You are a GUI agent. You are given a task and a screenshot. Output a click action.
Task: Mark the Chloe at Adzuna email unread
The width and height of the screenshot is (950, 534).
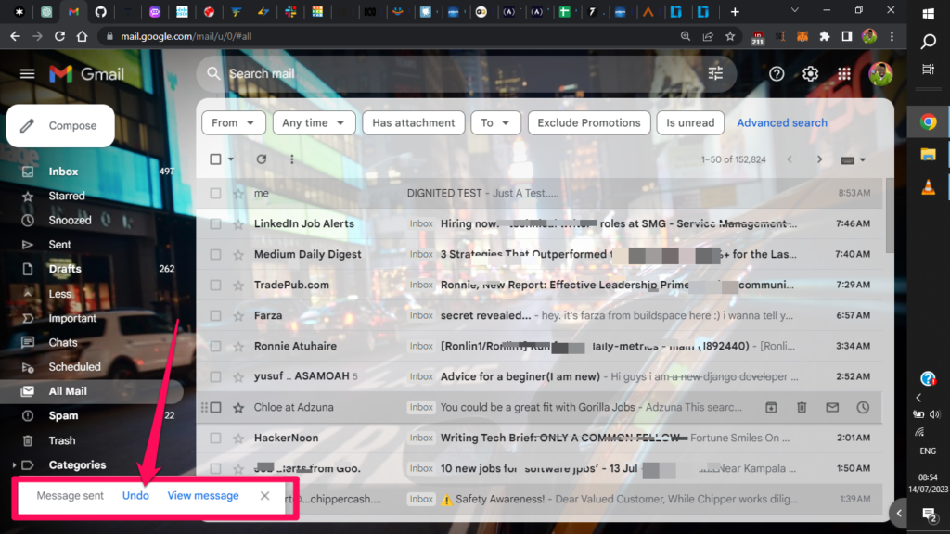tap(832, 408)
